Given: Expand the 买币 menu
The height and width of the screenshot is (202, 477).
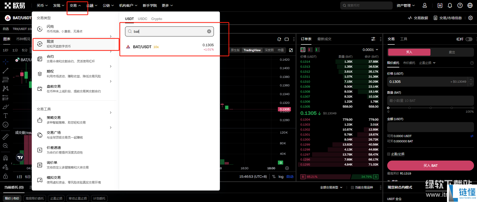Looking at the screenshot, I should [42, 5].
